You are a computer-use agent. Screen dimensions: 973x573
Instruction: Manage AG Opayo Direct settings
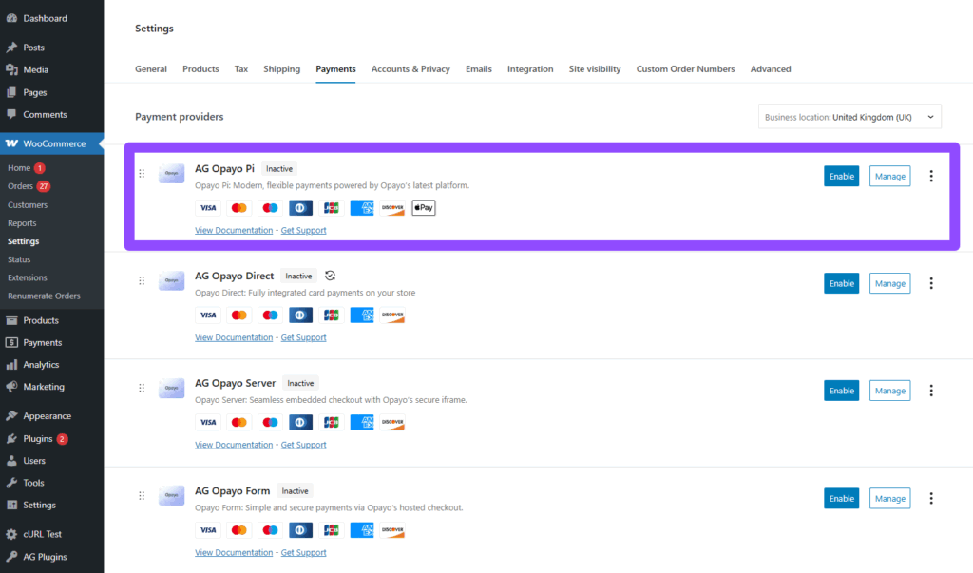point(889,283)
